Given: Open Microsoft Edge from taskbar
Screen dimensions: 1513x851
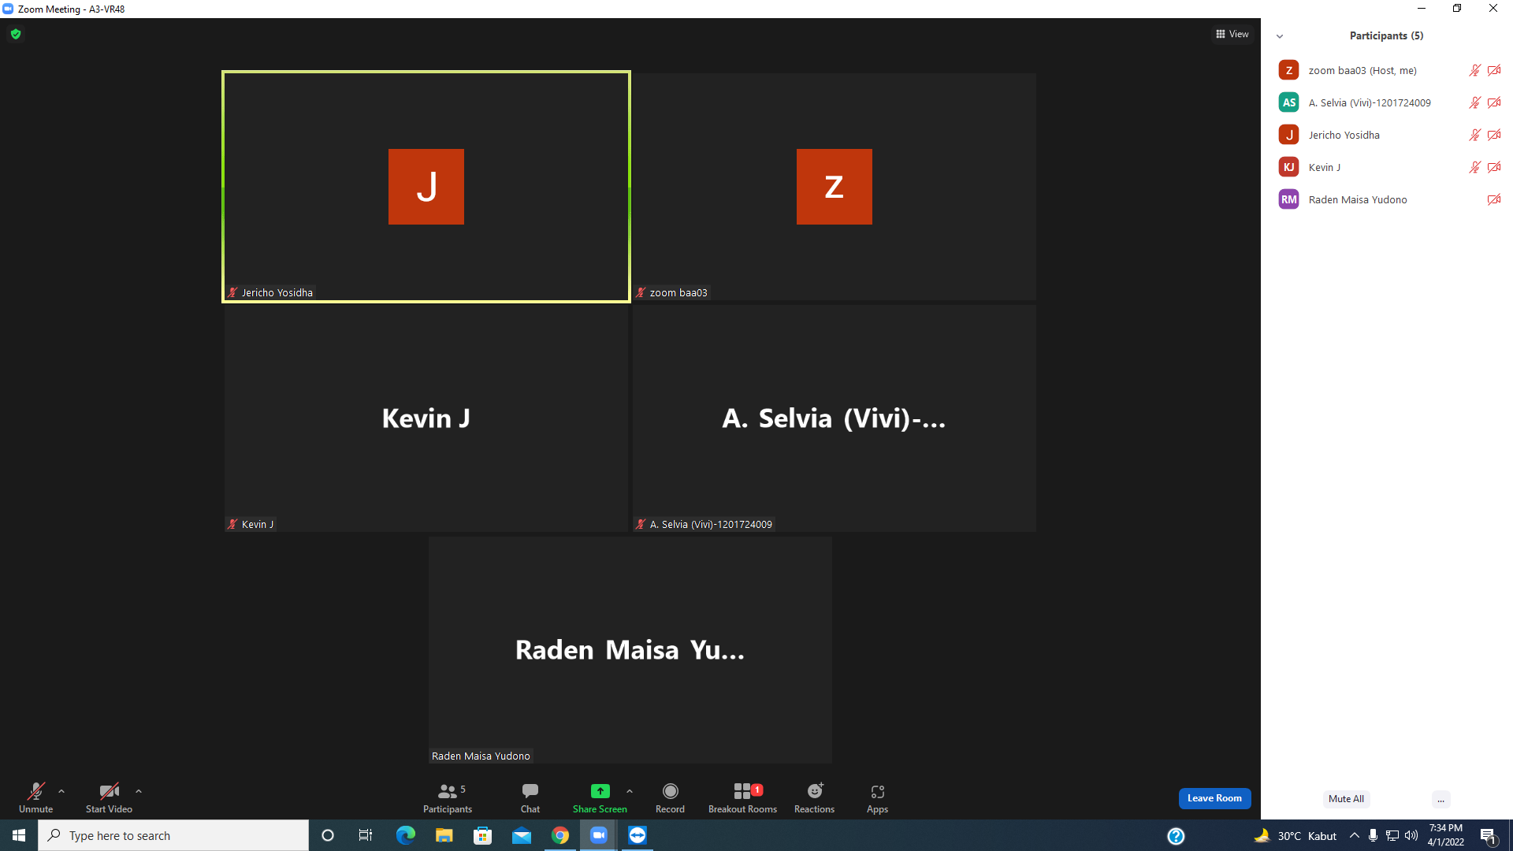Looking at the screenshot, I should [405, 835].
